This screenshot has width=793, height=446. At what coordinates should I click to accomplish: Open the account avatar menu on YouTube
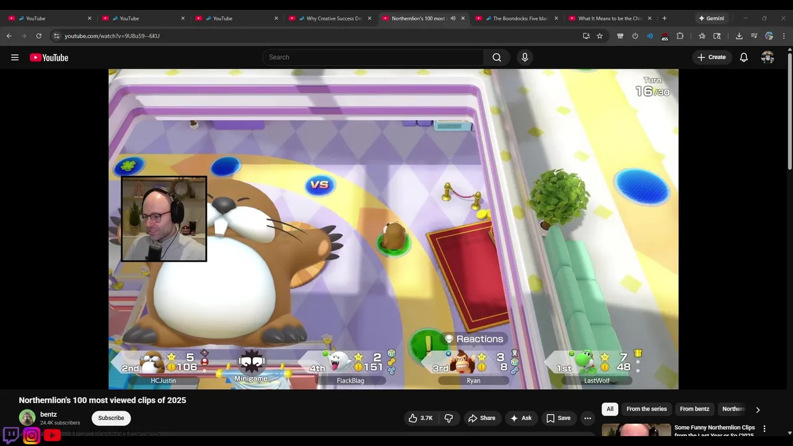pos(768,58)
